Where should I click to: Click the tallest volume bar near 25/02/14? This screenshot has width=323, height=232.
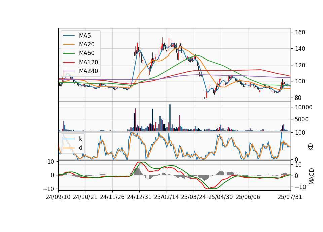(170, 118)
